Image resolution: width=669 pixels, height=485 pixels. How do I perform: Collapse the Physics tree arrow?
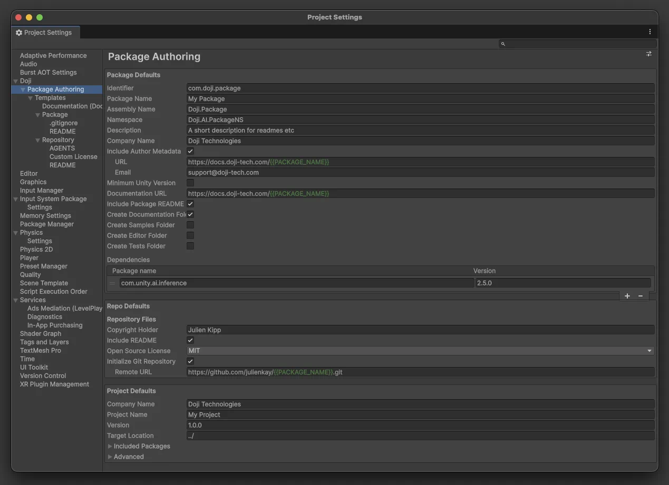tap(16, 233)
